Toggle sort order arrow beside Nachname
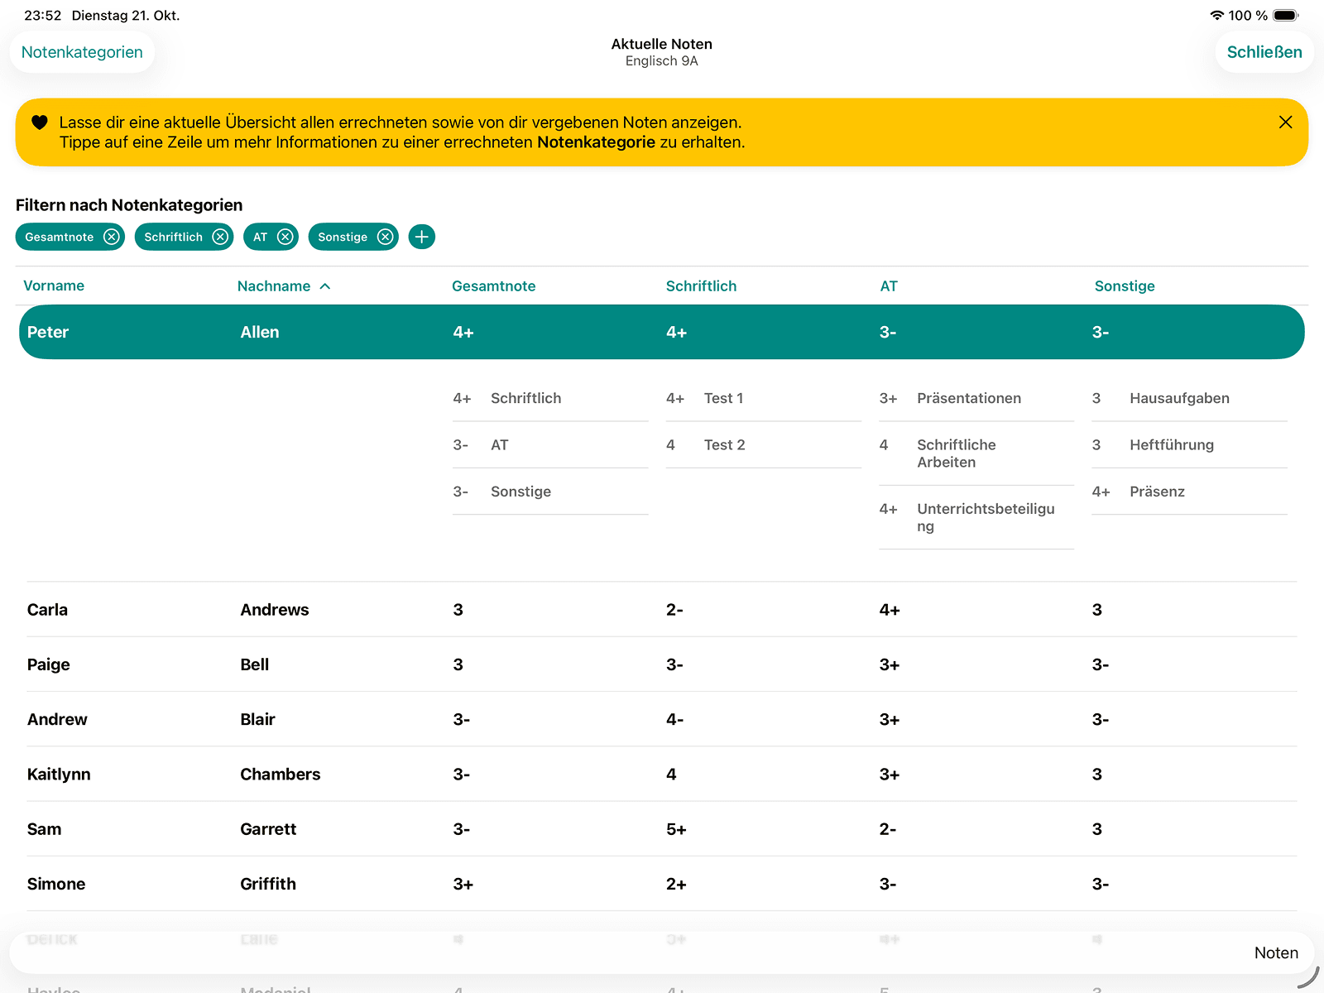This screenshot has height=993, width=1324. tap(325, 286)
